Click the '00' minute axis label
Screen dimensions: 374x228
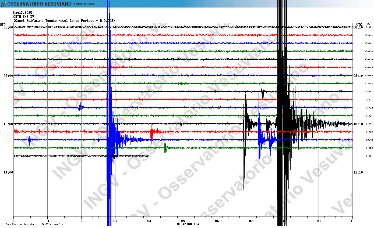tap(14, 221)
